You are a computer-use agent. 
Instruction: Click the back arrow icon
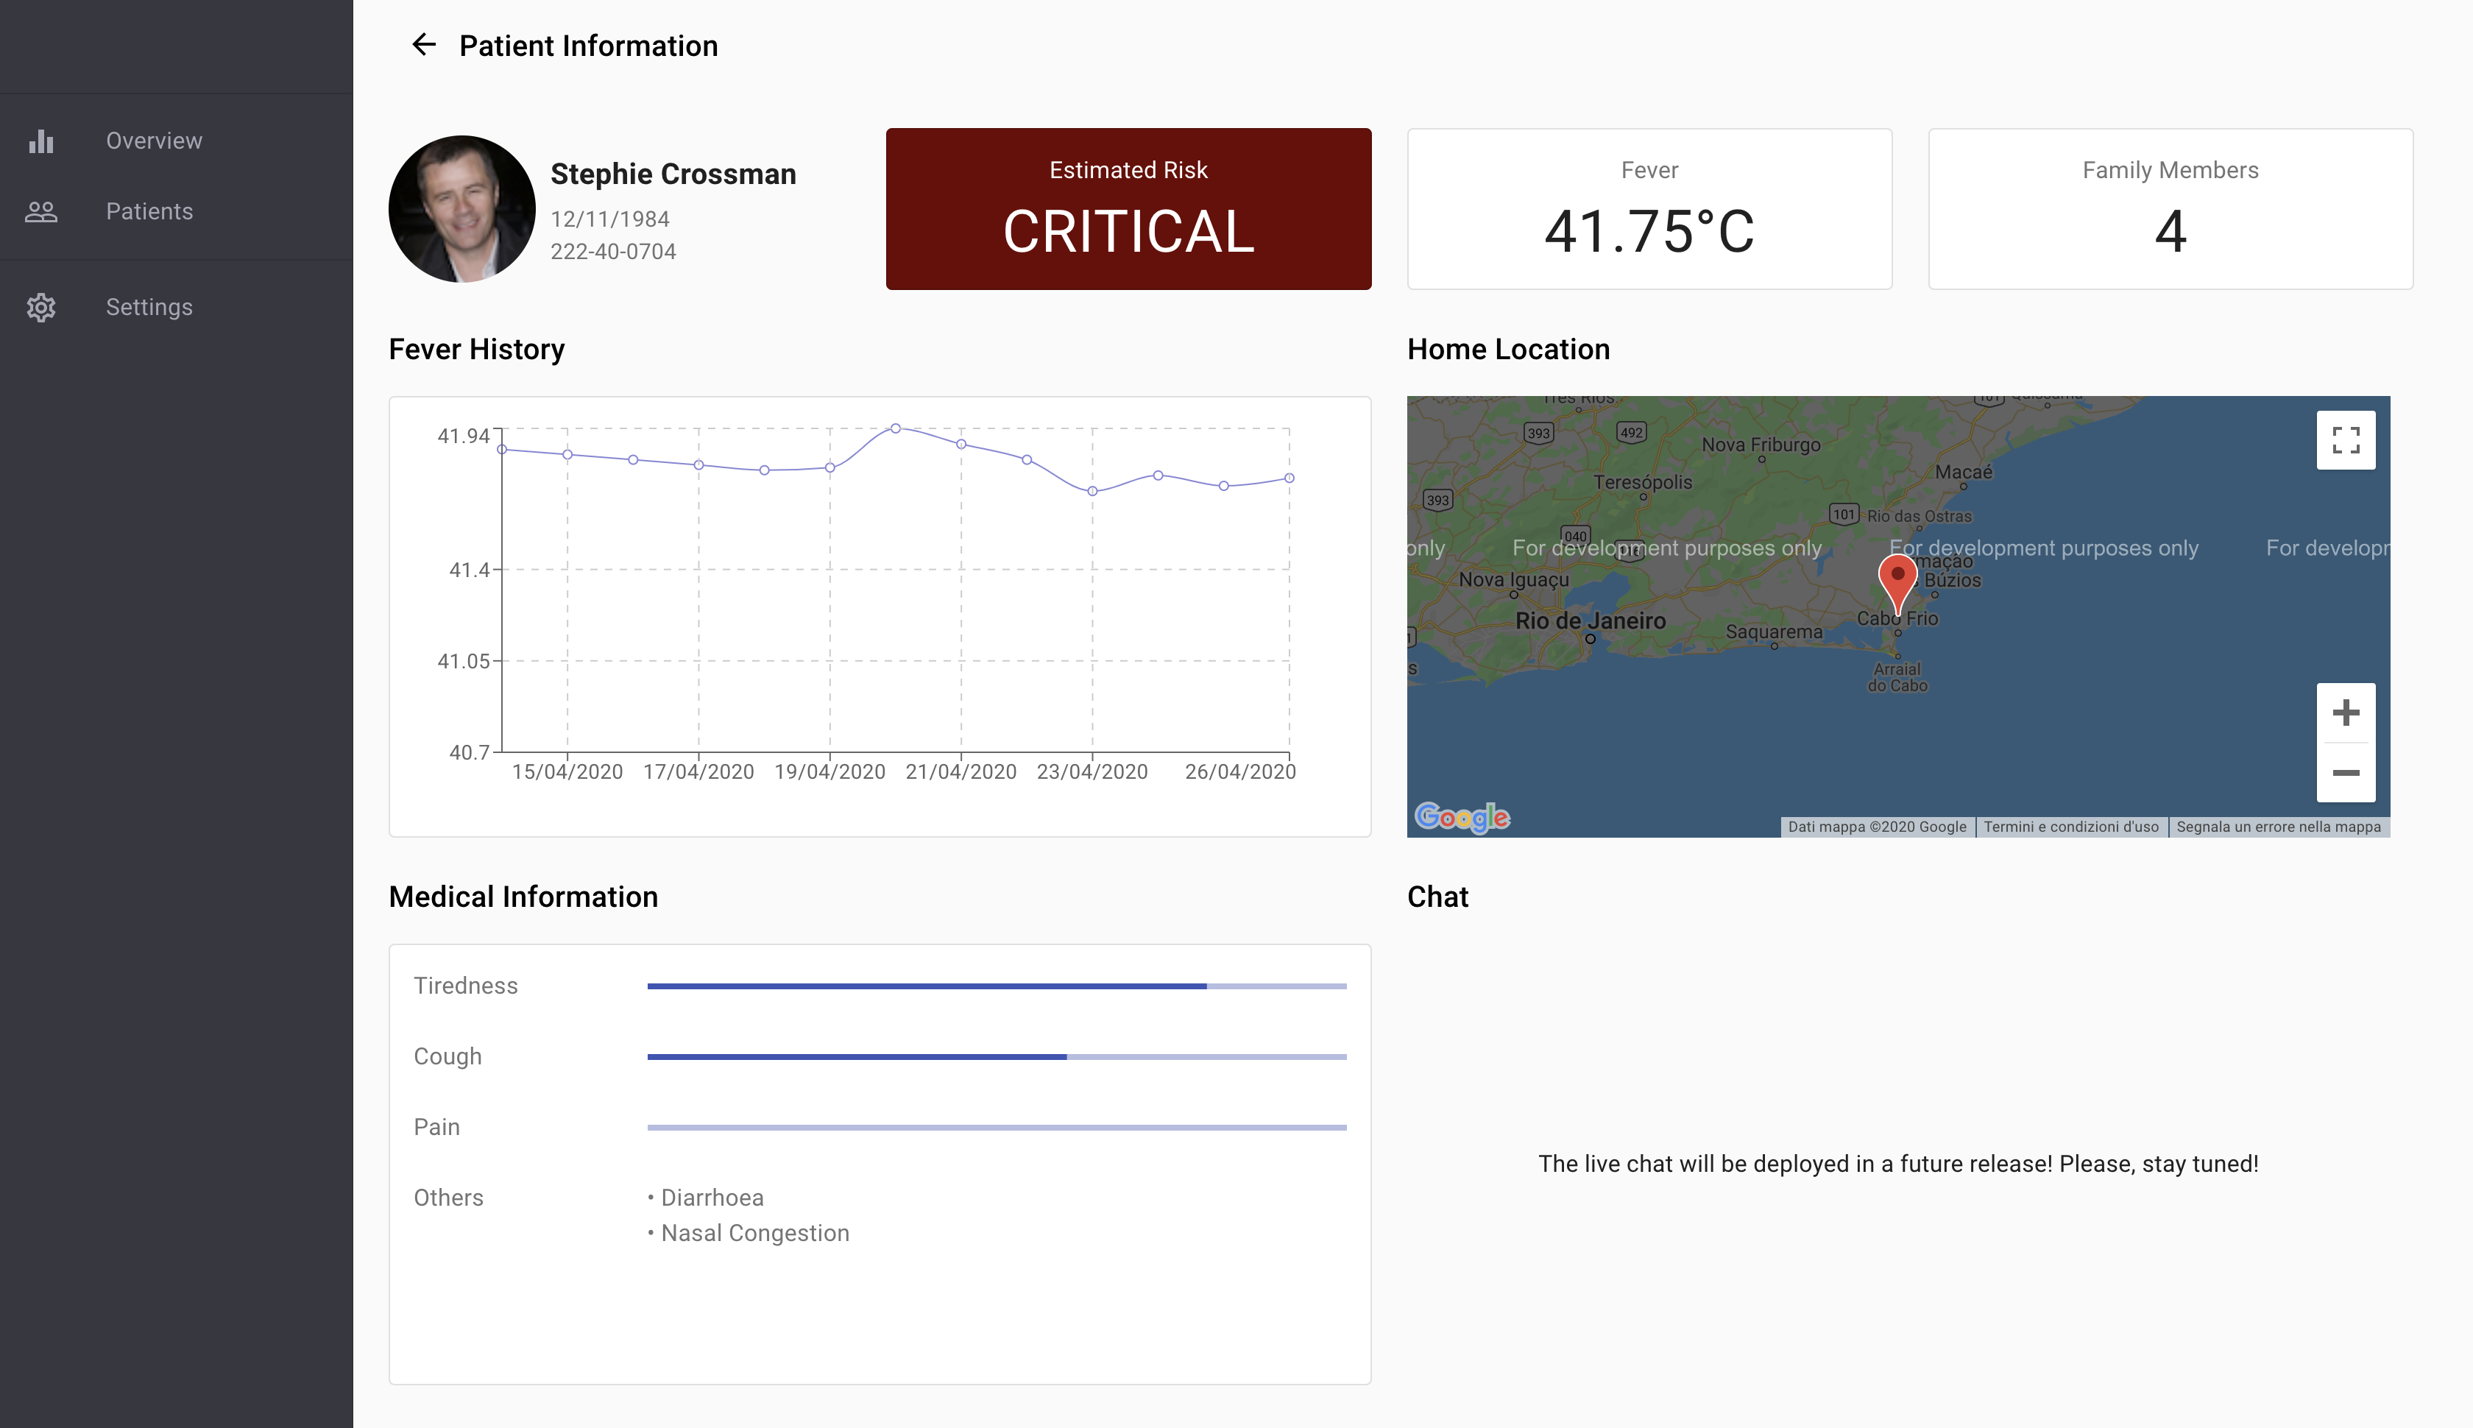tap(424, 45)
